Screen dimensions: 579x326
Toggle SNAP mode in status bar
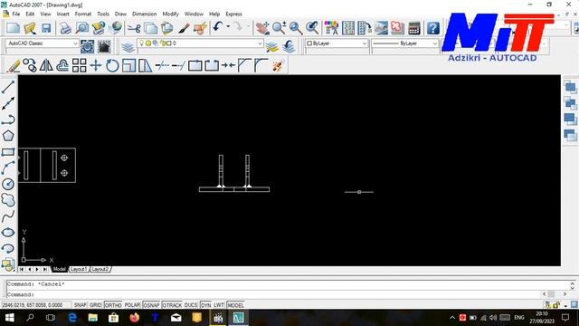tap(81, 305)
